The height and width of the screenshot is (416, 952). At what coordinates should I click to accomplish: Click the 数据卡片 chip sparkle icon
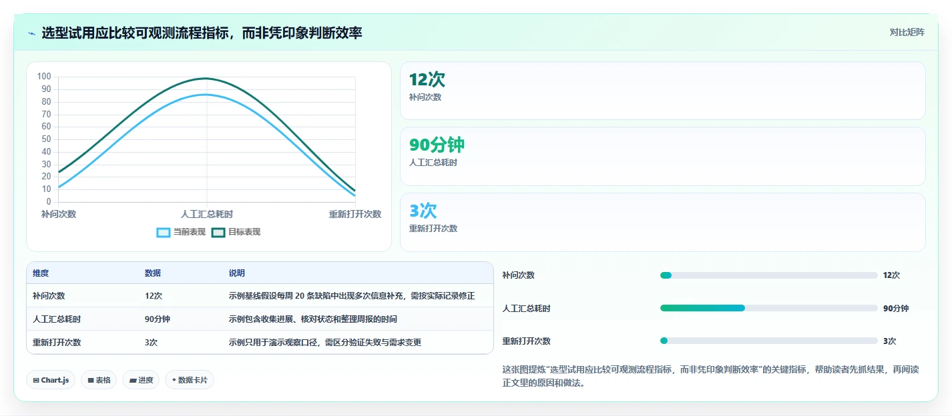click(174, 380)
